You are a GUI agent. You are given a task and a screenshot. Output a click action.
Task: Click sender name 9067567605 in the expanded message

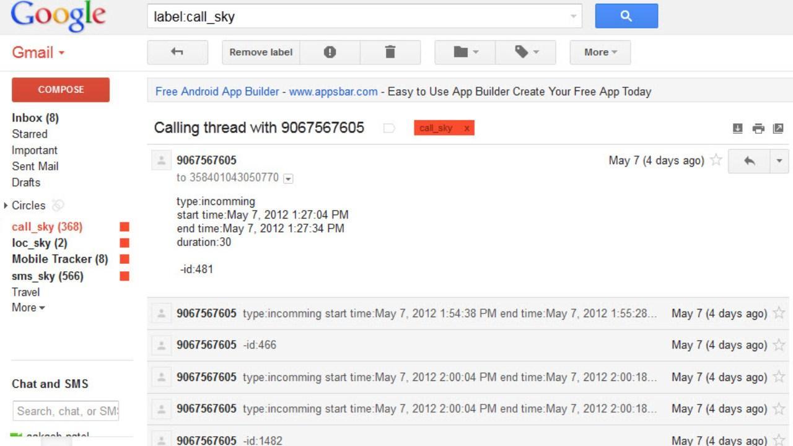206,160
